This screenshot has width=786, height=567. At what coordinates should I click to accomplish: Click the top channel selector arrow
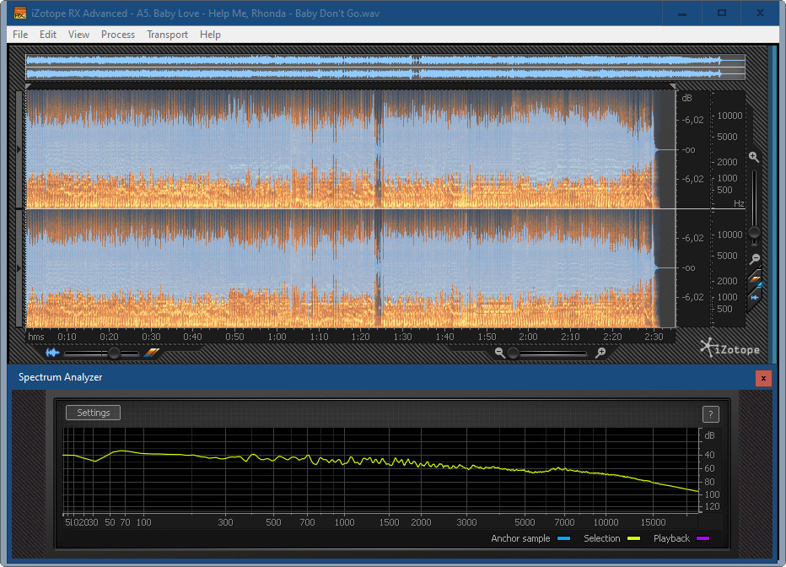point(19,149)
